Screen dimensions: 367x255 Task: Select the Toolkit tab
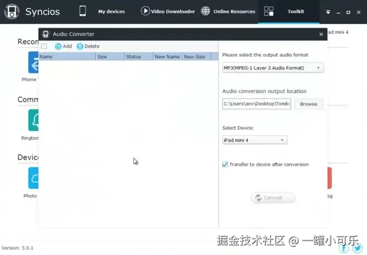(x=296, y=12)
